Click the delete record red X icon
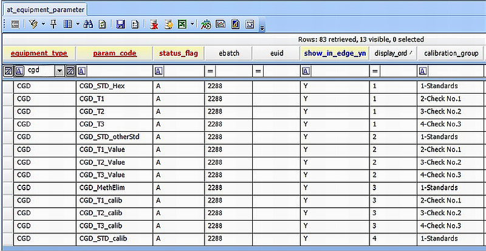 154,24
